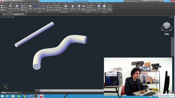Add a new layout tab

[x=19, y=93]
